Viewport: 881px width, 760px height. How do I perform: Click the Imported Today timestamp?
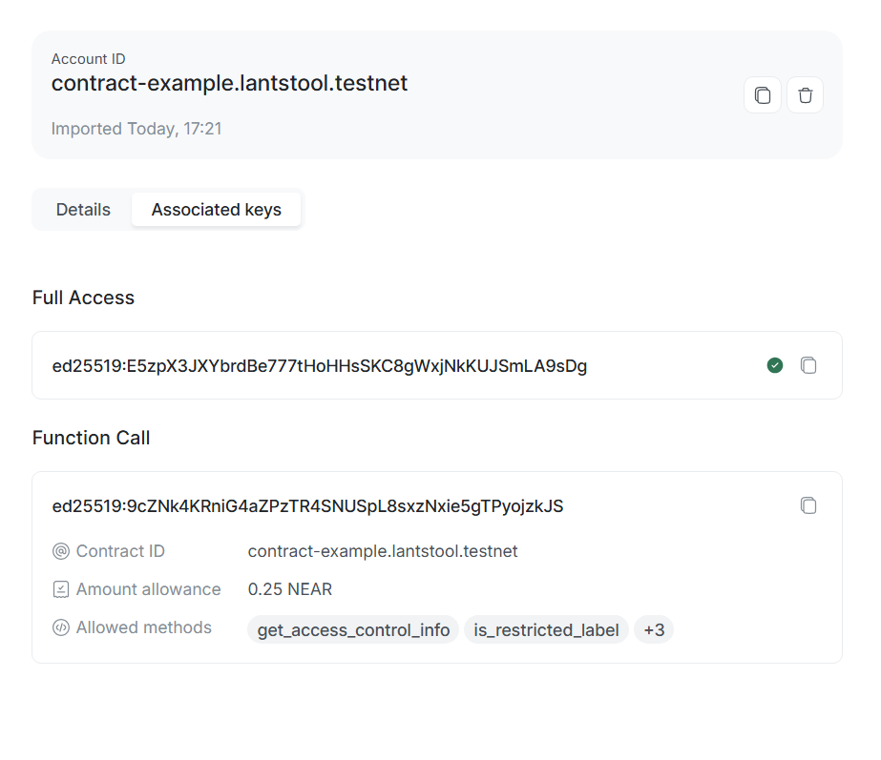click(136, 129)
